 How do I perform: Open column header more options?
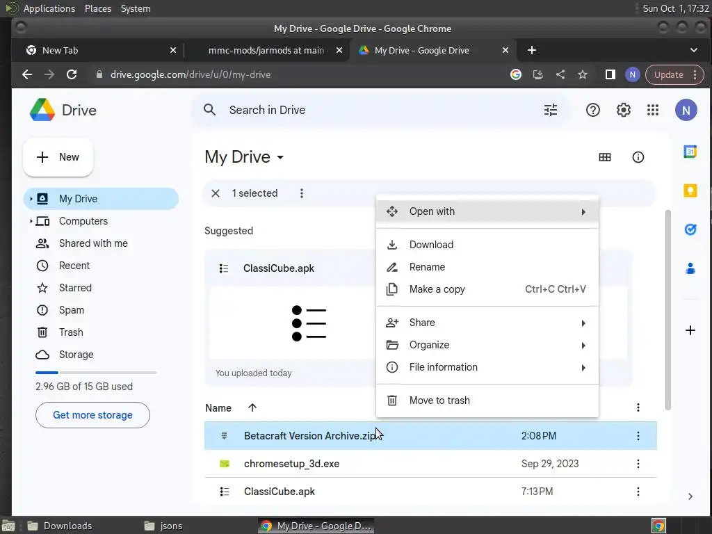coord(638,407)
